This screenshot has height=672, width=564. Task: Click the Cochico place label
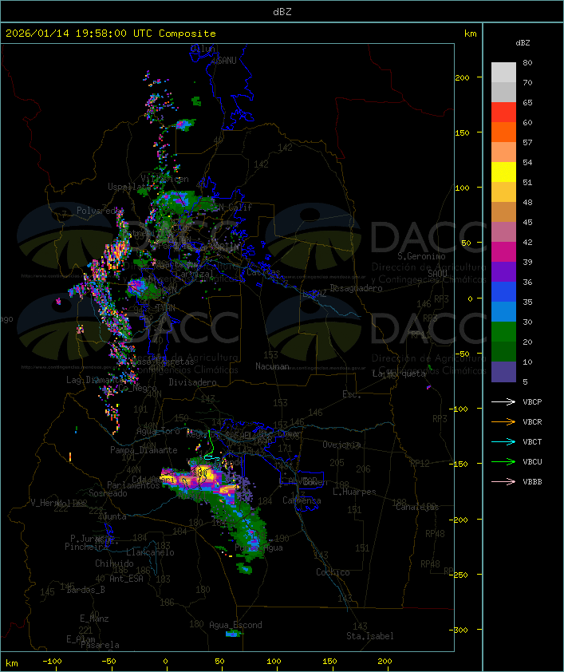[333, 572]
